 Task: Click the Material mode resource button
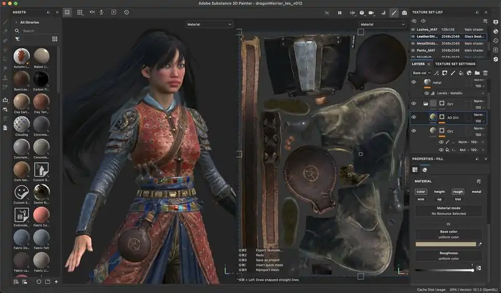point(449,211)
